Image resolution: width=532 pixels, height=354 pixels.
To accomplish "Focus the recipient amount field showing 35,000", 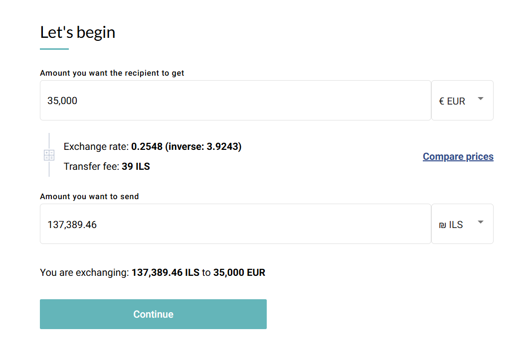I will [235, 101].
